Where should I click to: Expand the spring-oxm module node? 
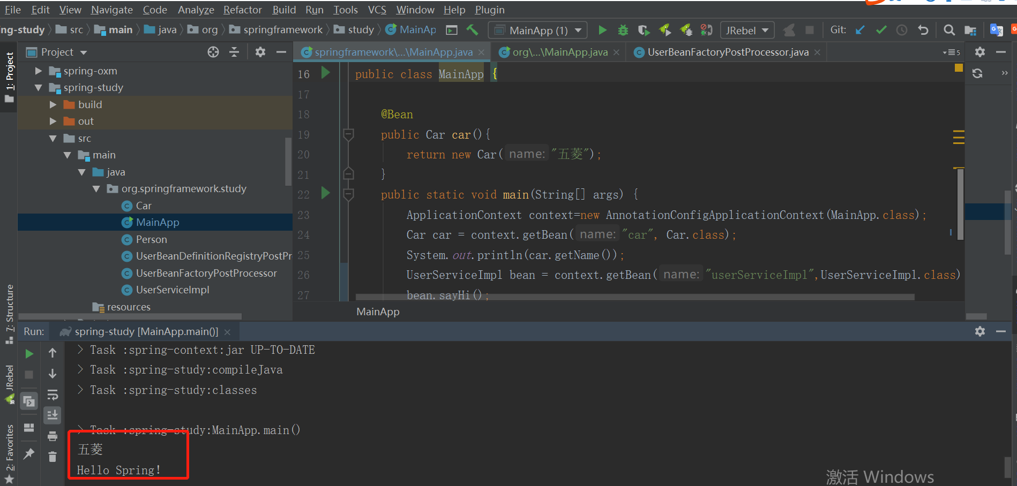39,71
